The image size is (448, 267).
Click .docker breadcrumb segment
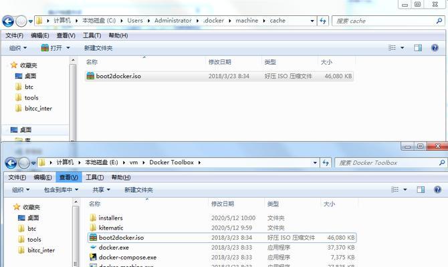[214, 21]
